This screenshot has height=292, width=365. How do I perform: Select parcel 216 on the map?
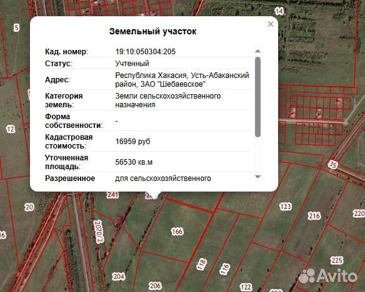[314, 216]
